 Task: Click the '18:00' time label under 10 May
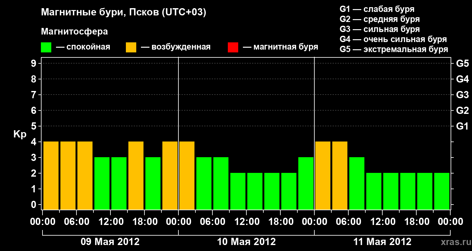pos(281,222)
